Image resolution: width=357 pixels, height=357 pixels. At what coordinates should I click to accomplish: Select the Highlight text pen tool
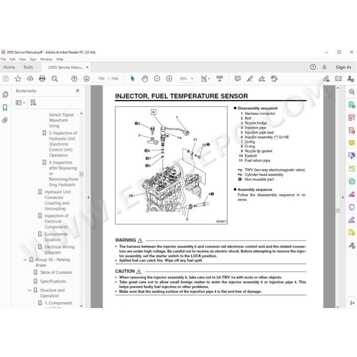coord(250,79)
